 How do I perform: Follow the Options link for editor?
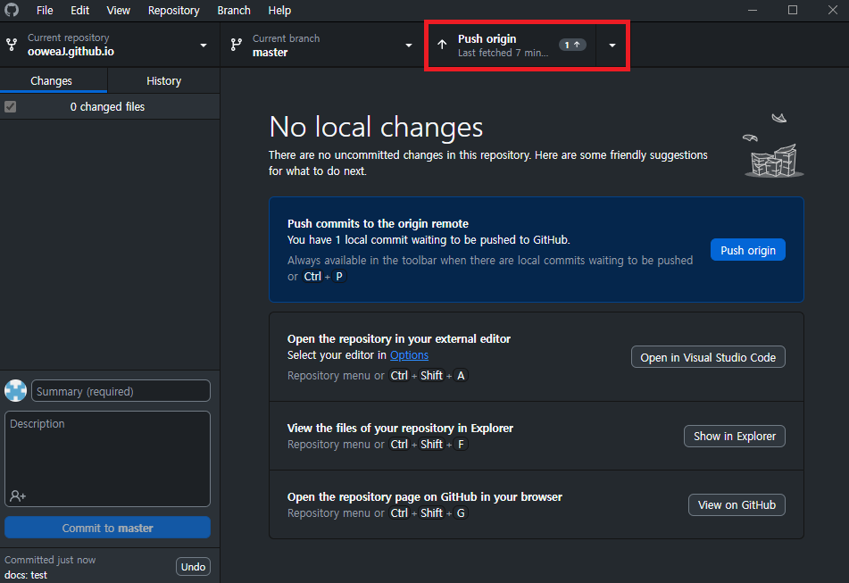409,355
